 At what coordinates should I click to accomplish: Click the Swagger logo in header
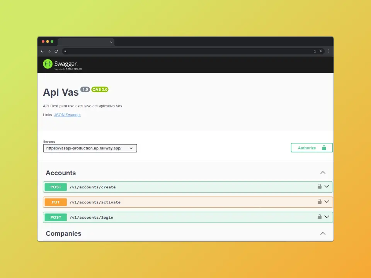(x=60, y=64)
